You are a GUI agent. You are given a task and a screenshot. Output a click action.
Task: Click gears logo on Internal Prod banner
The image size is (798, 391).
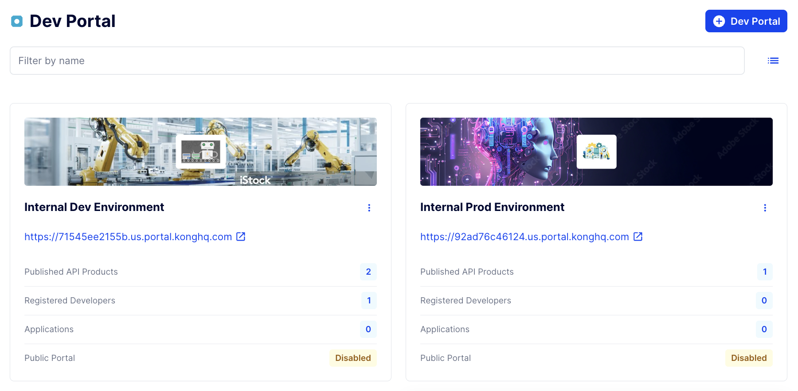(596, 152)
